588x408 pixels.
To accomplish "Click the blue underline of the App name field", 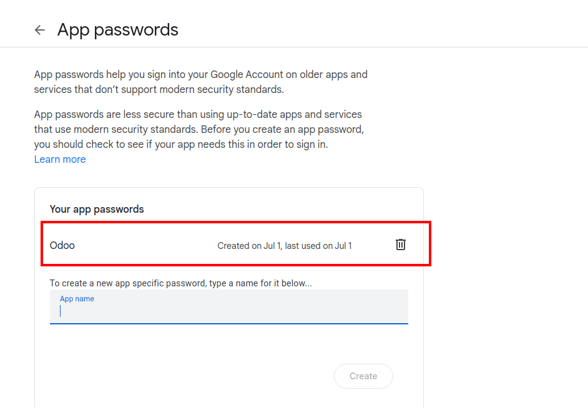I will pos(228,324).
